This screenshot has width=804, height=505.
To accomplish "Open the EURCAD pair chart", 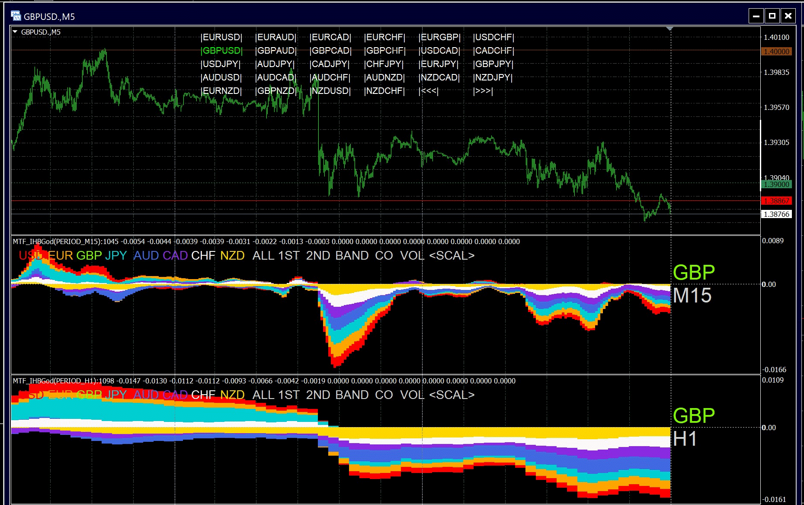I will coord(330,37).
